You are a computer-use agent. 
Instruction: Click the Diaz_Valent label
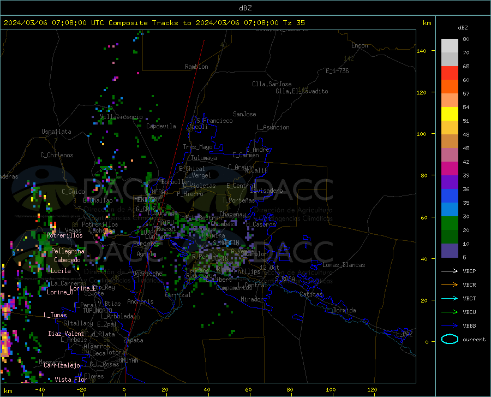[66, 334]
